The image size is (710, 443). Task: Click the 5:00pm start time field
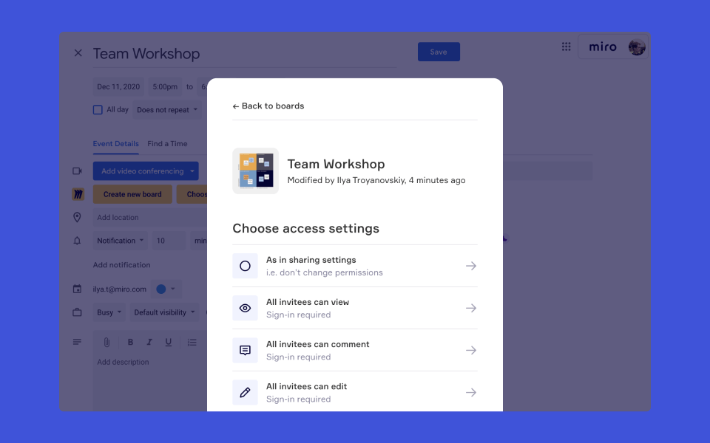165,87
